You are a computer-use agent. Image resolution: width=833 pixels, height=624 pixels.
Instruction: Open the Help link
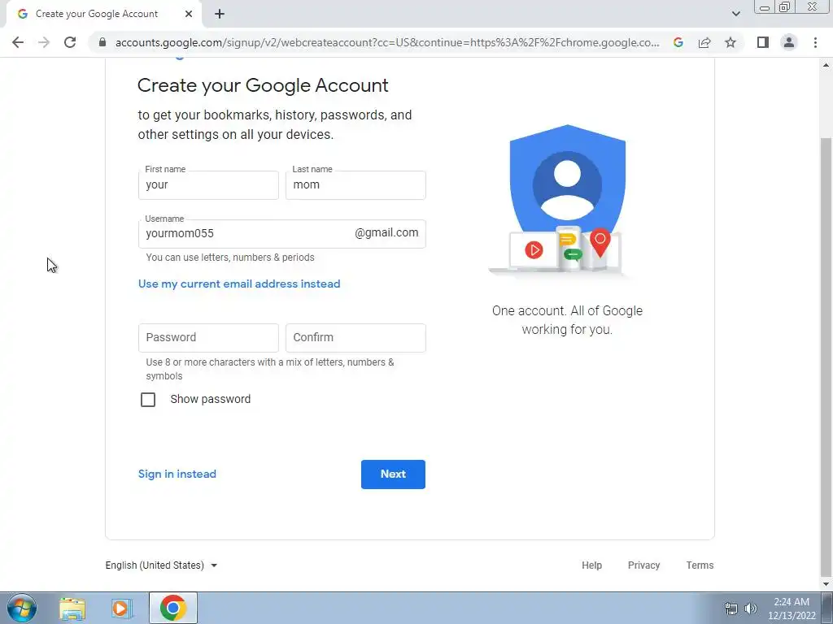click(x=592, y=565)
